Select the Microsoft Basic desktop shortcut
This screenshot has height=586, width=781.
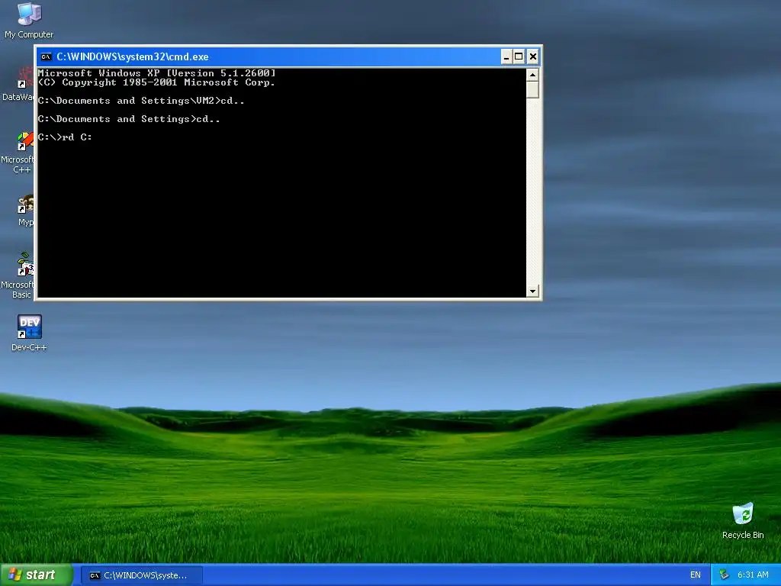click(x=17, y=275)
